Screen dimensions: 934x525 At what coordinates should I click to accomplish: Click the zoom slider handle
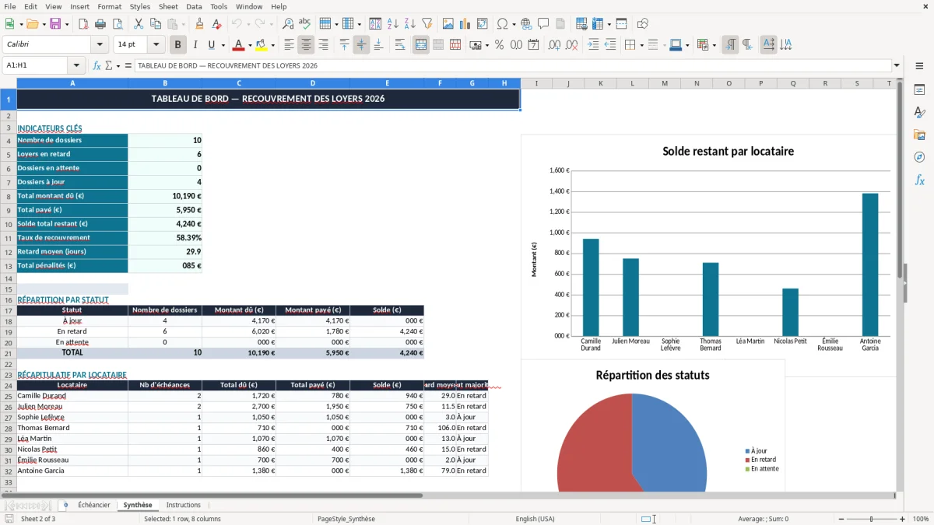[871, 519]
